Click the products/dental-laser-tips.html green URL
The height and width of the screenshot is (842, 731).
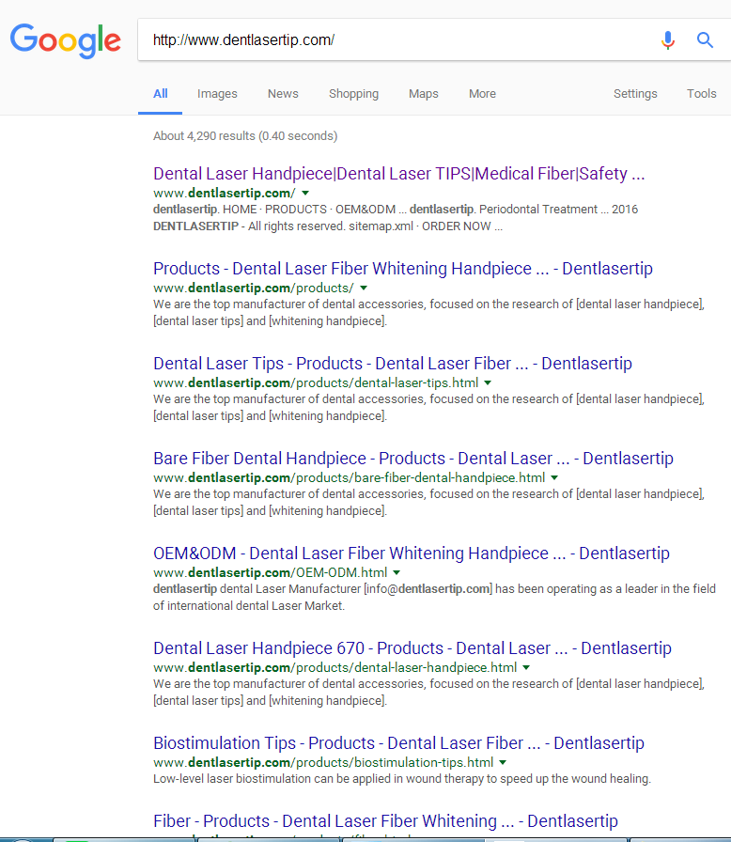coord(316,382)
